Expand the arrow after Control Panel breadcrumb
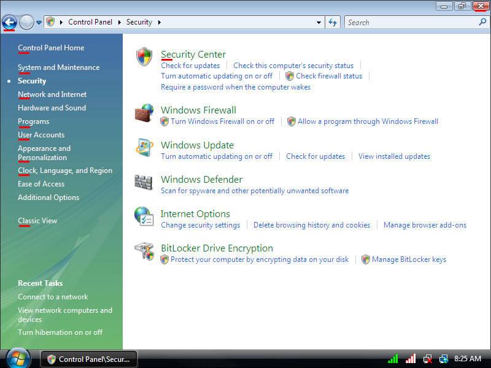The width and height of the screenshot is (491, 368). pyautogui.click(x=120, y=22)
